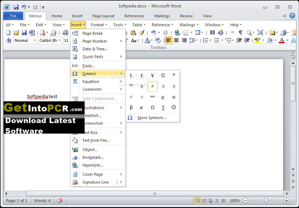The image size is (299, 208).
Task: Click the blue File tab
Action: pyautogui.click(x=13, y=16)
